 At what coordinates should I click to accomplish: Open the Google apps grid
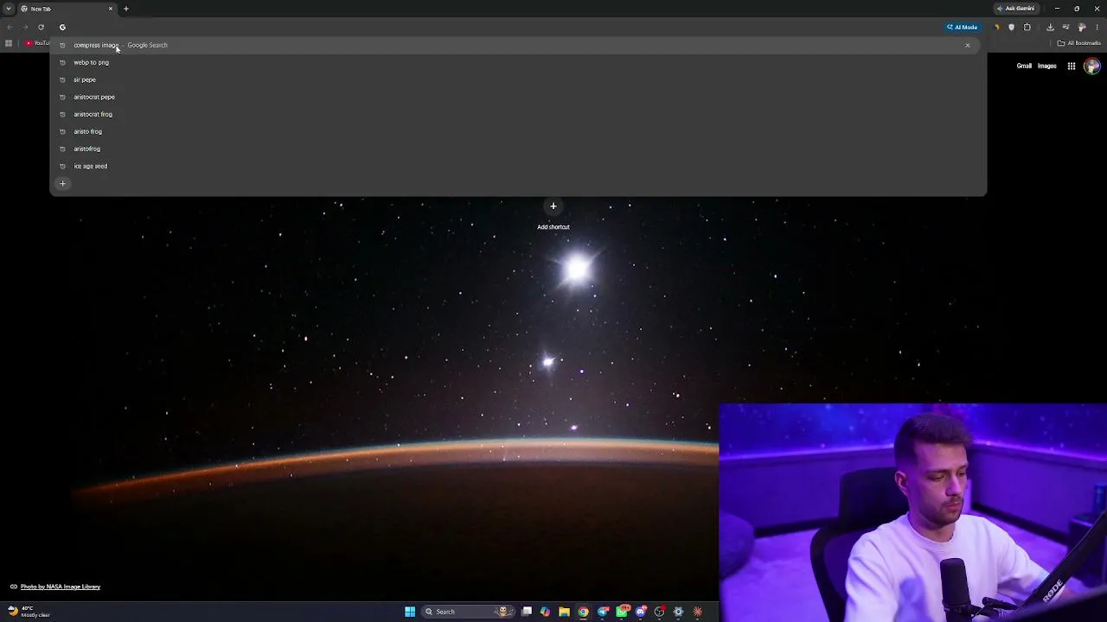(1072, 66)
